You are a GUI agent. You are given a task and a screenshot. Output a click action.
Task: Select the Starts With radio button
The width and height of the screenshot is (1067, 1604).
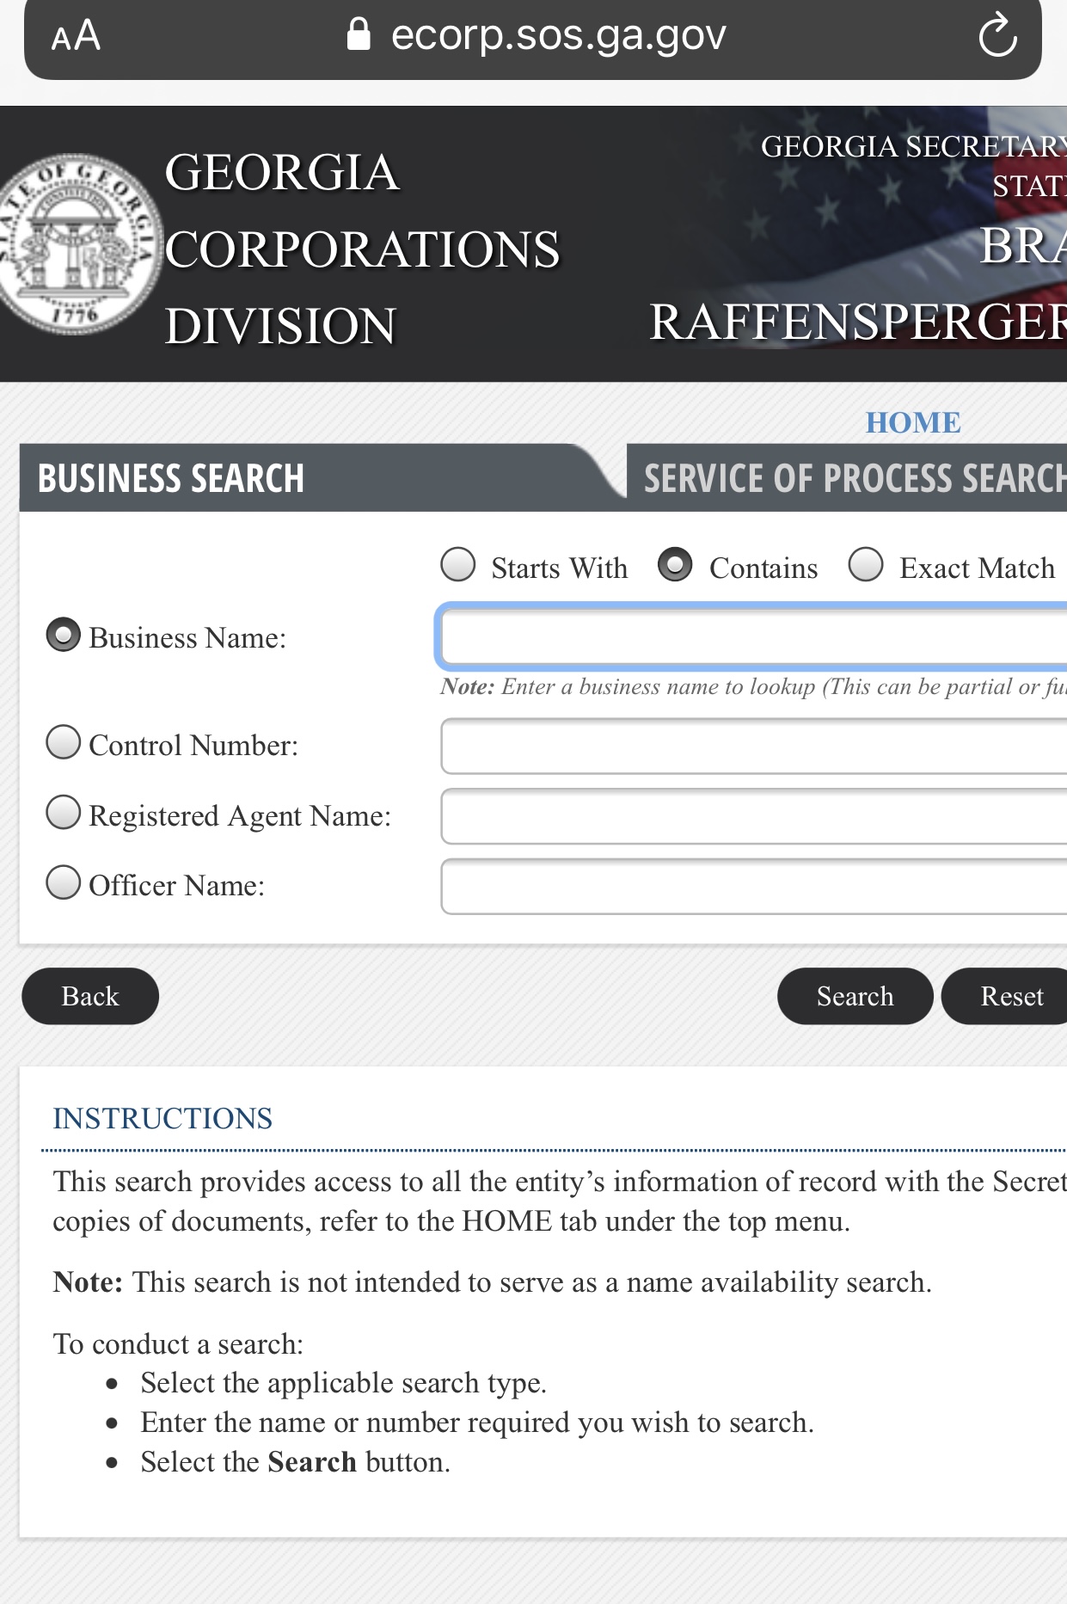(x=458, y=565)
